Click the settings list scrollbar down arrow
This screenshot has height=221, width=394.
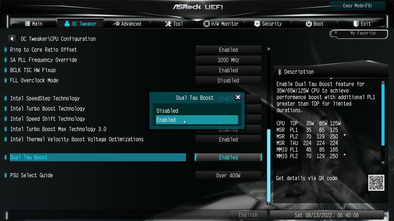point(268,203)
